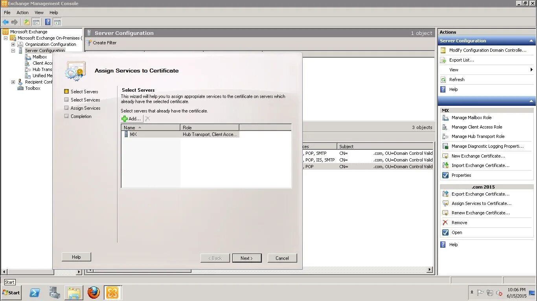Open Server Manager from the taskbar
The image size is (537, 301).
[54, 292]
